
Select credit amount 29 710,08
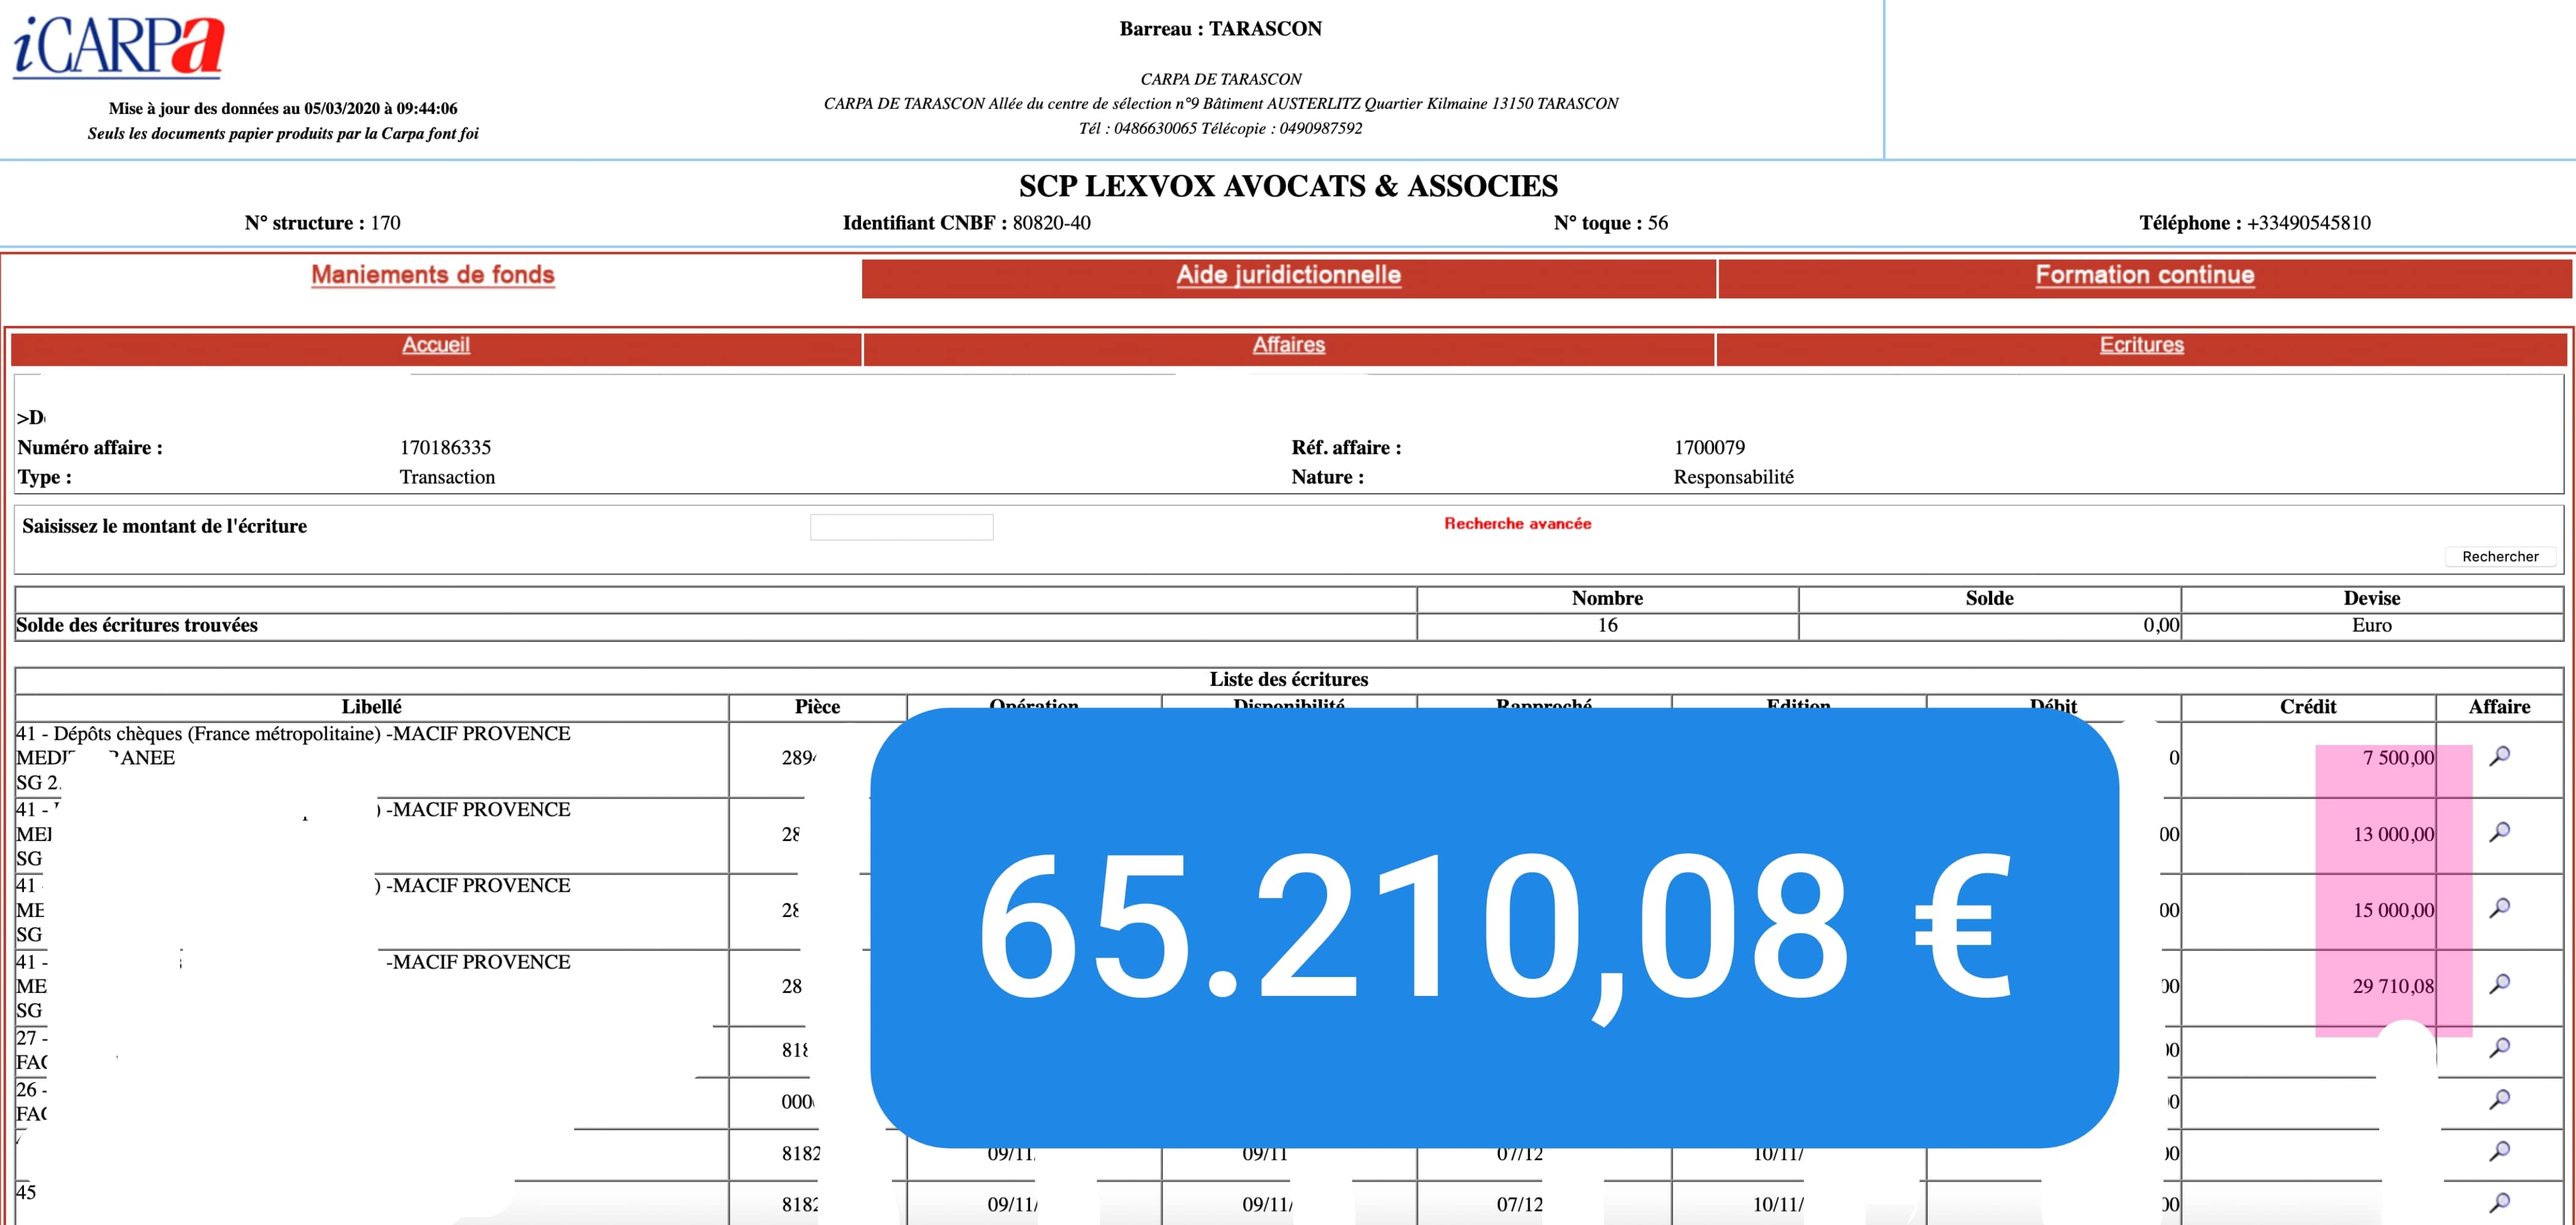pos(2393,986)
